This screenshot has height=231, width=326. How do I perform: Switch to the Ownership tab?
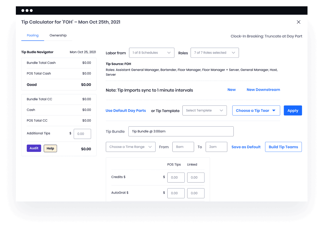pos(58,35)
